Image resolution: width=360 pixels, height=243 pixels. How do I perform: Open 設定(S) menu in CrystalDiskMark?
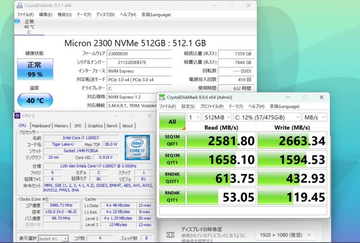[x=188, y=107]
